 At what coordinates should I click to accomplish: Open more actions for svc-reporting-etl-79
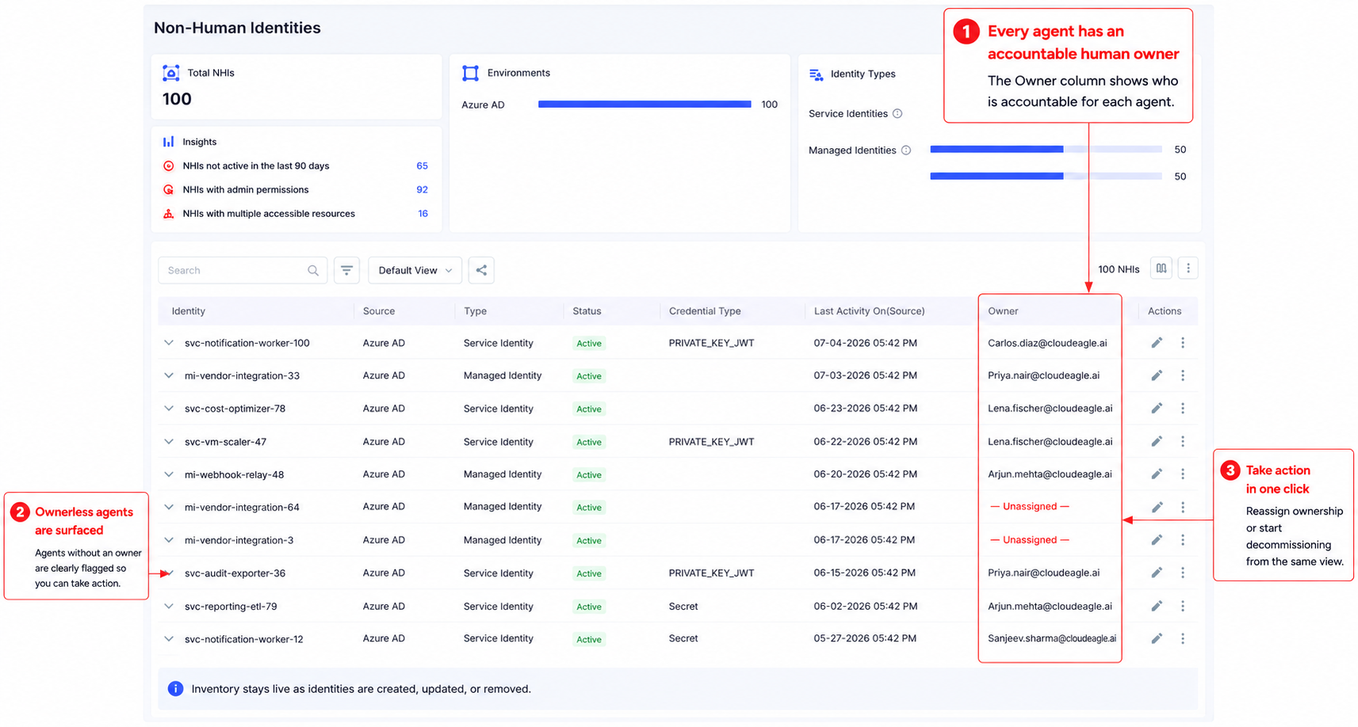click(1183, 606)
